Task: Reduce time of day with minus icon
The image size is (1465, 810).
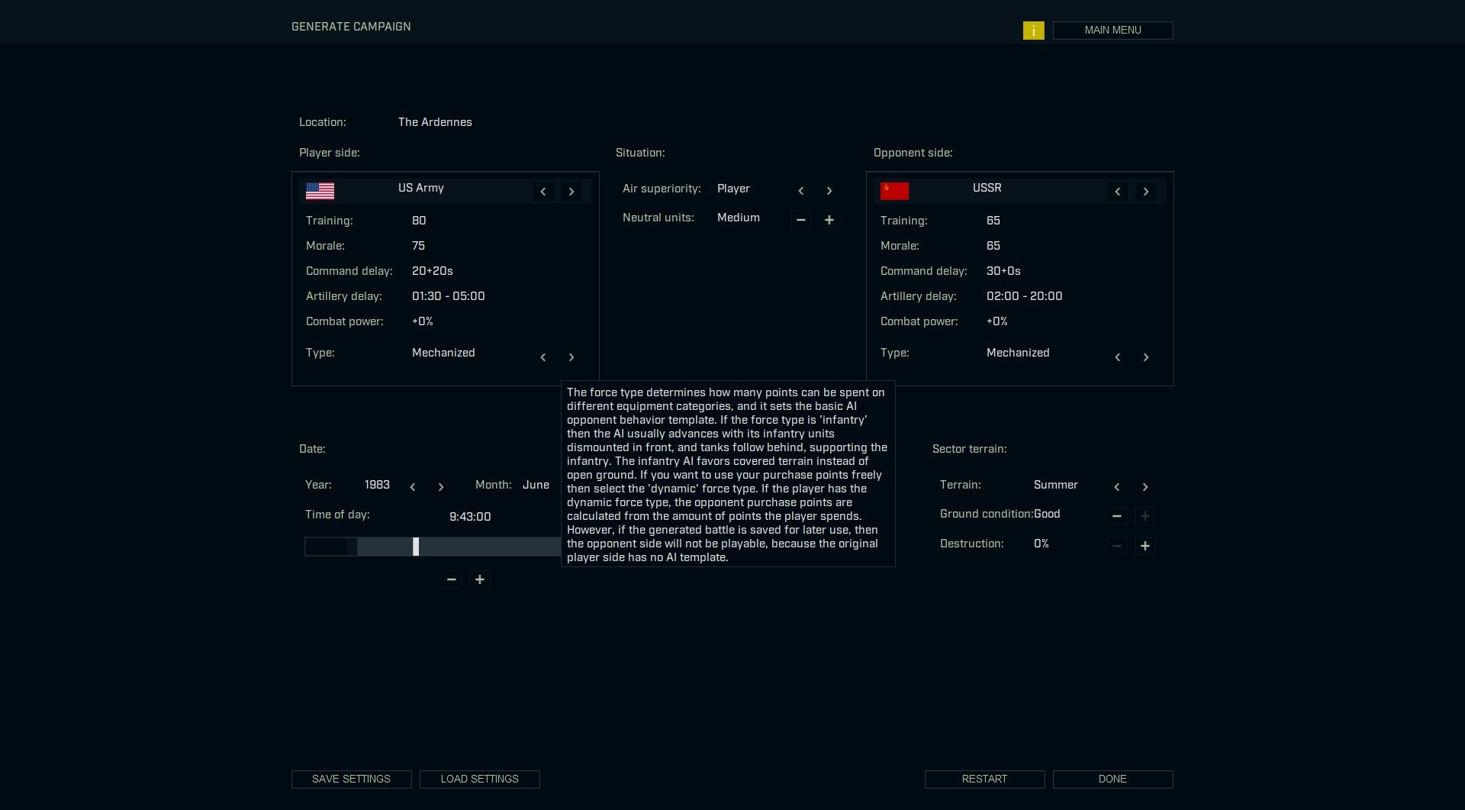Action: (x=452, y=579)
